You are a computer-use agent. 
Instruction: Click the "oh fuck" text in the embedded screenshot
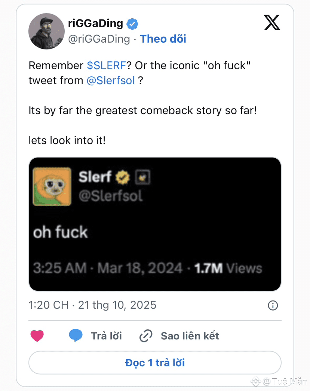coord(60,232)
